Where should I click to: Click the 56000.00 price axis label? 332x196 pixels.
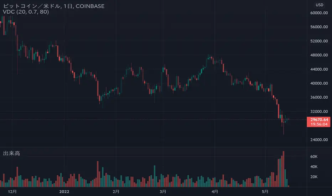tap(319, 27)
